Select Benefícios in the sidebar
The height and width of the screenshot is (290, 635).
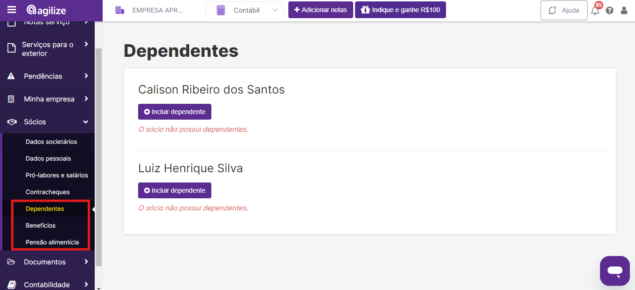click(41, 225)
